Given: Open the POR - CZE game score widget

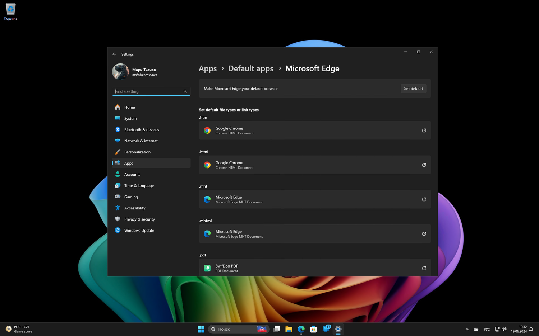Looking at the screenshot, I should 19,329.
